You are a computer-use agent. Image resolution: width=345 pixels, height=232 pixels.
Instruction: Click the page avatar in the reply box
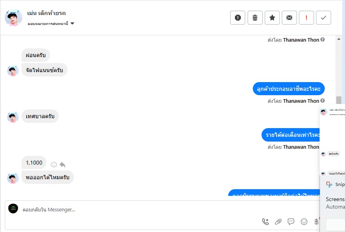coord(14,209)
